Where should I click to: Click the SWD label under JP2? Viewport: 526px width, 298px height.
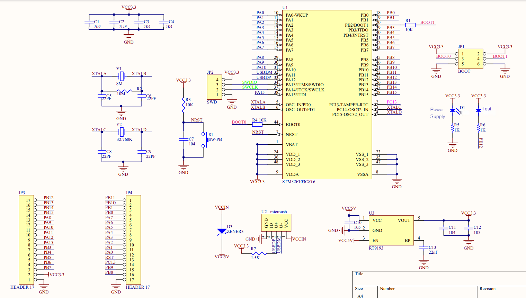click(x=212, y=102)
